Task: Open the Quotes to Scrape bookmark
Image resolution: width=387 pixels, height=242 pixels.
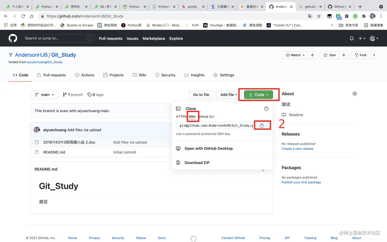Action: (x=77, y=25)
